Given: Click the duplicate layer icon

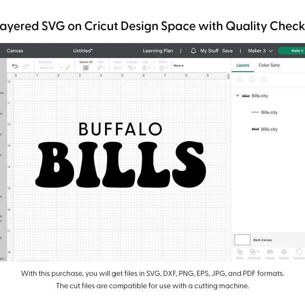Looking at the screenshot, I should coord(252,79).
